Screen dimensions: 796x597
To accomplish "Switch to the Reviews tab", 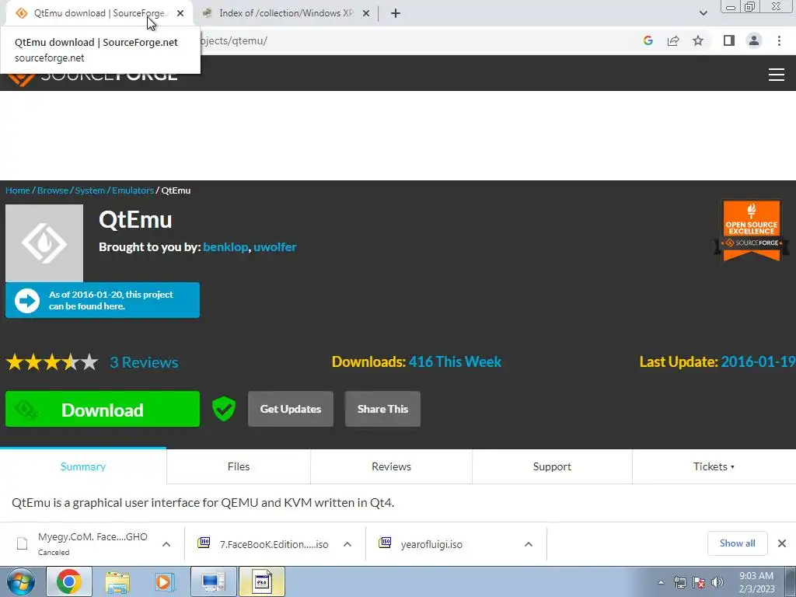I will 392,466.
